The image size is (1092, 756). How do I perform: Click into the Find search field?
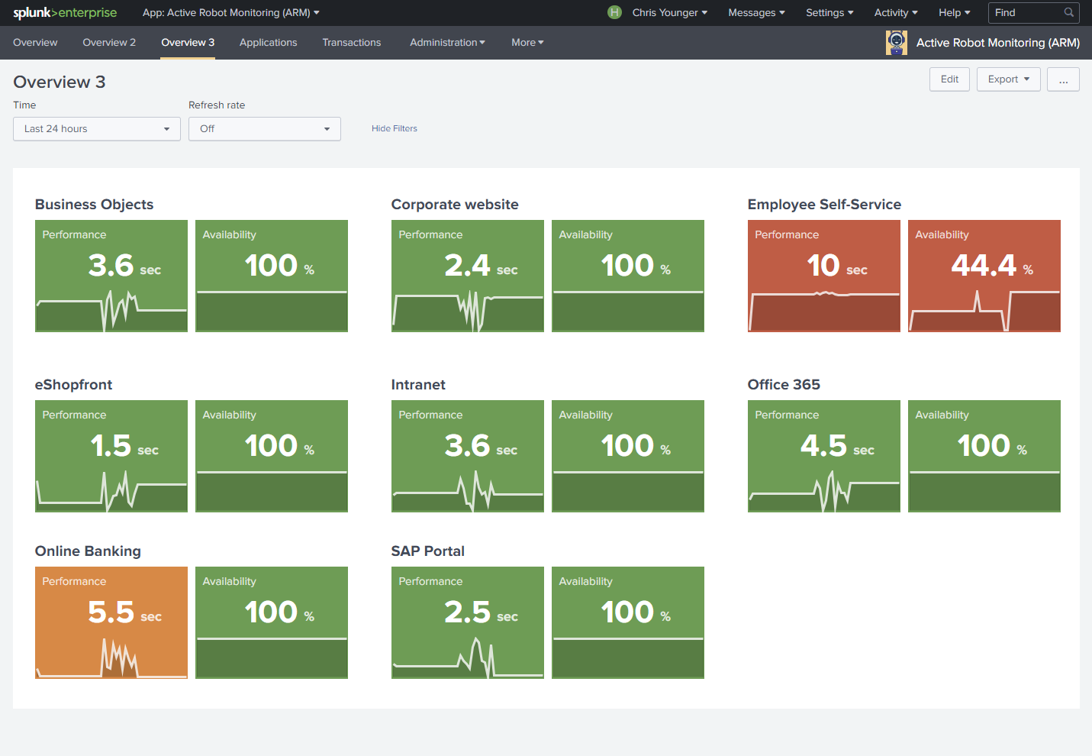point(1025,13)
